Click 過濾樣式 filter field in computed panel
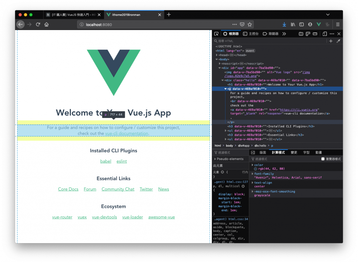 click(284, 159)
